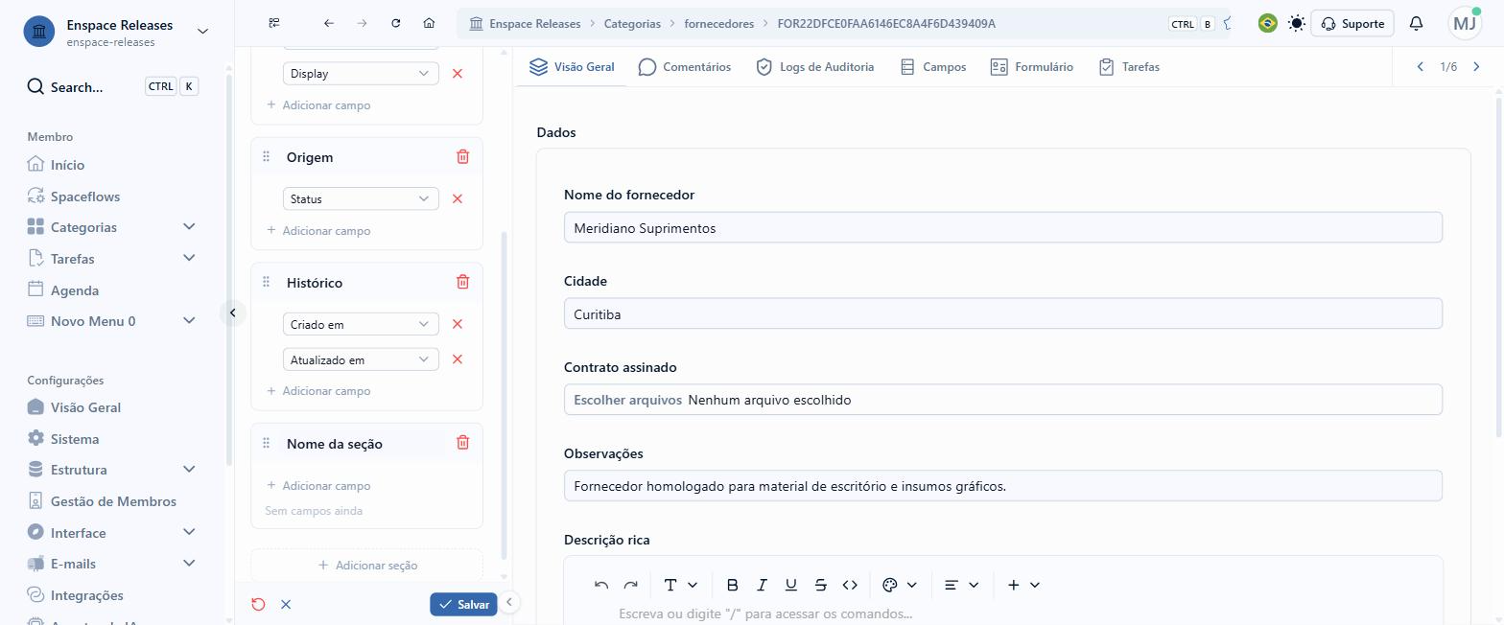Viewport: 1504px width, 625px height.
Task: Grab the Histórico section drag handle
Action: tap(266, 282)
